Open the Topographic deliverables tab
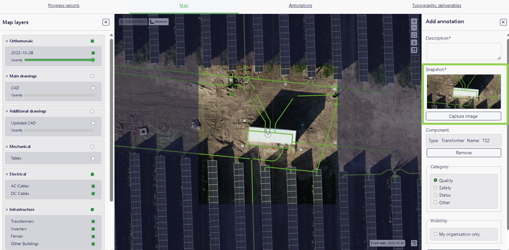Screen dimensions: 509x250 436,6
